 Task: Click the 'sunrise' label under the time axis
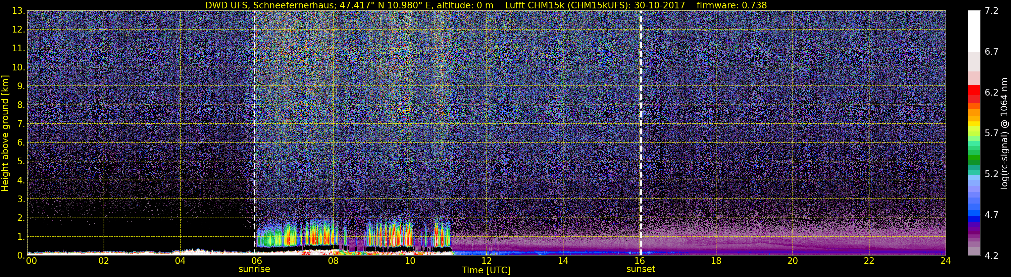pyautogui.click(x=254, y=269)
